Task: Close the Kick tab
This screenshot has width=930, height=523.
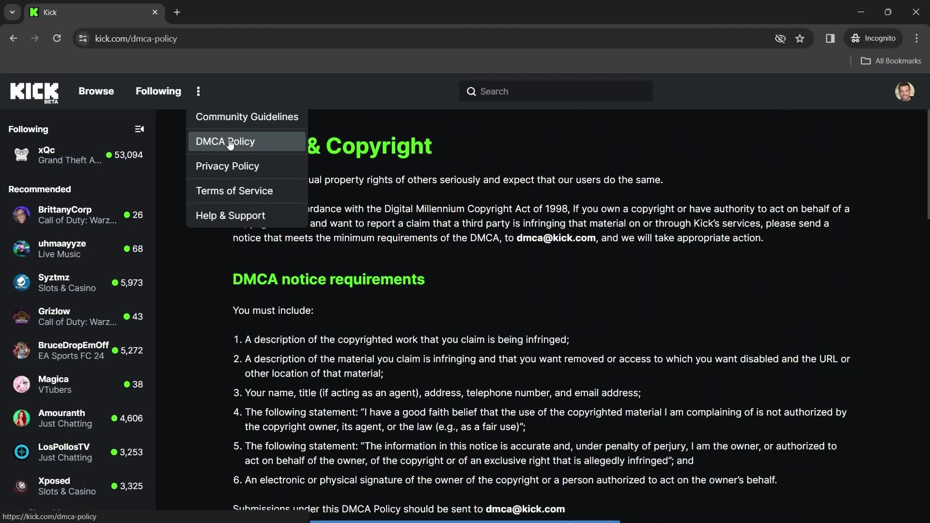Action: pyautogui.click(x=155, y=12)
